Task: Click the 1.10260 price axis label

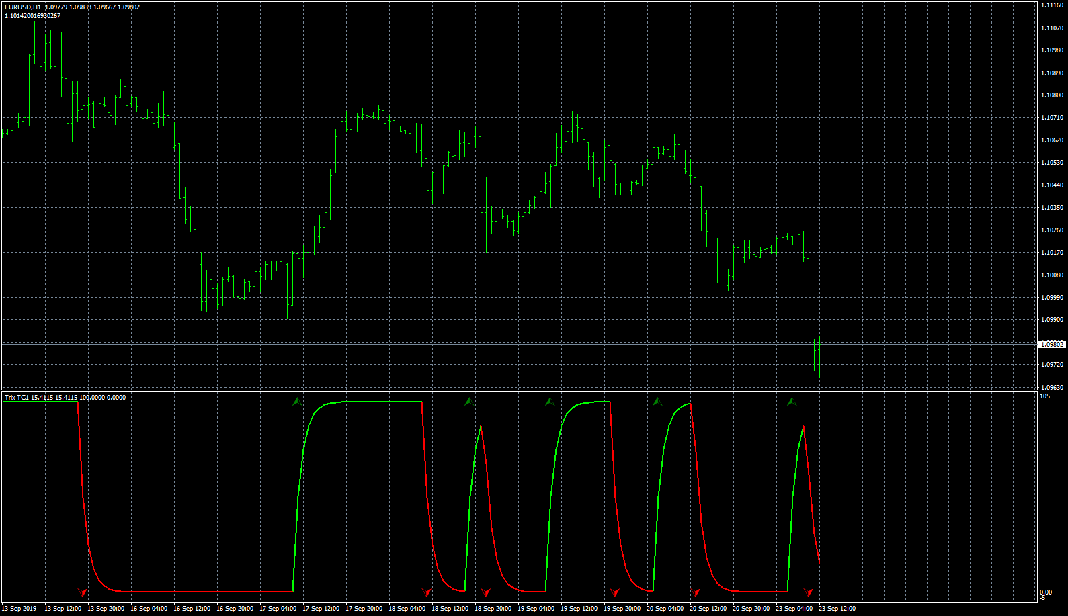Action: coord(1052,230)
